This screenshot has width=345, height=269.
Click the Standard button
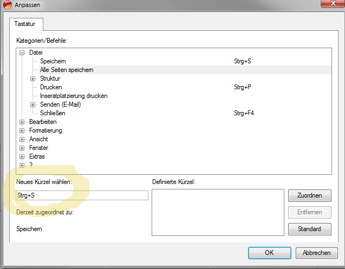coord(309,229)
